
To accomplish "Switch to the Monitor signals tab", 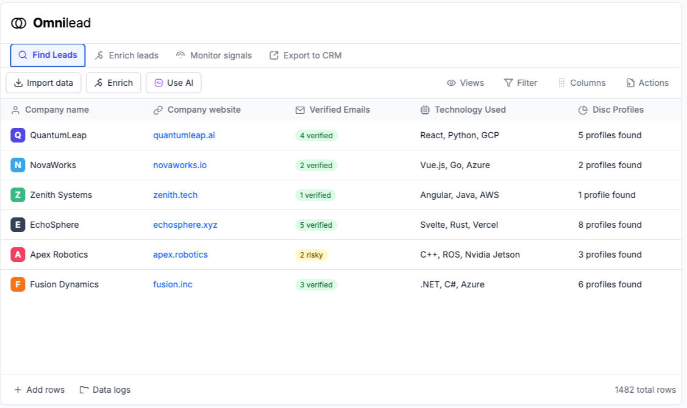I will [213, 55].
